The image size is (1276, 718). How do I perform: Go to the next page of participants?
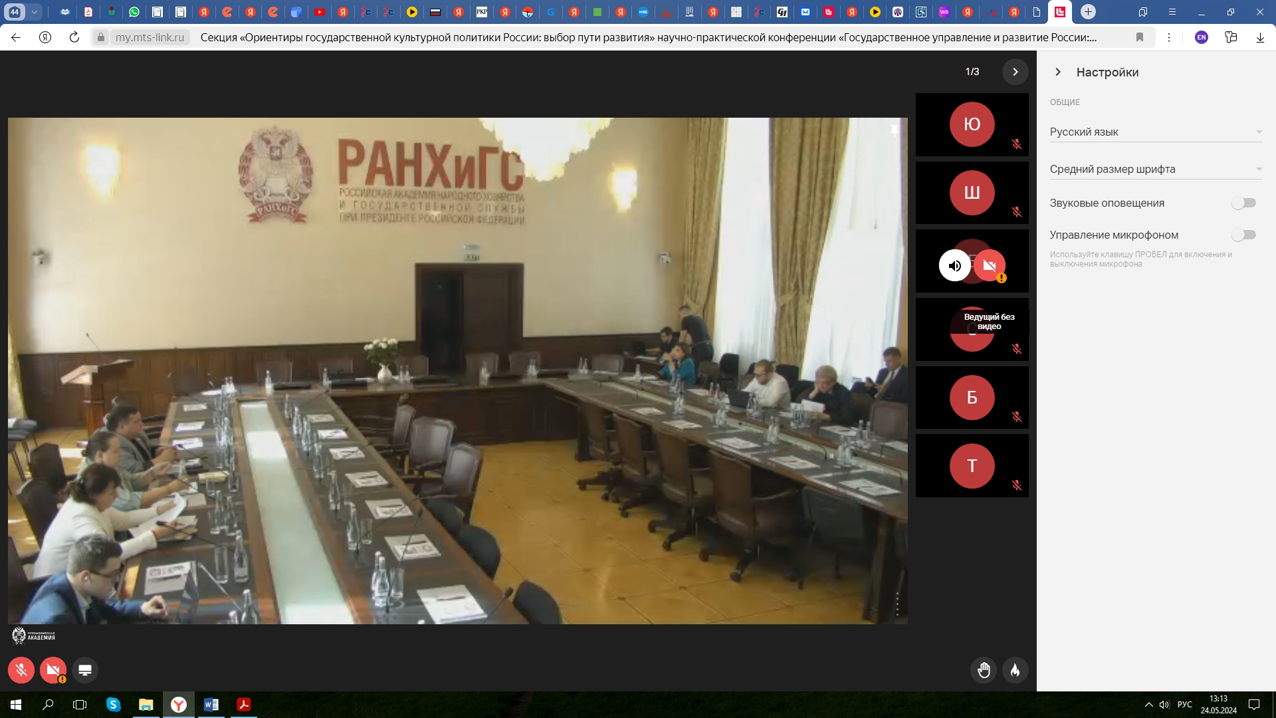coord(1015,72)
